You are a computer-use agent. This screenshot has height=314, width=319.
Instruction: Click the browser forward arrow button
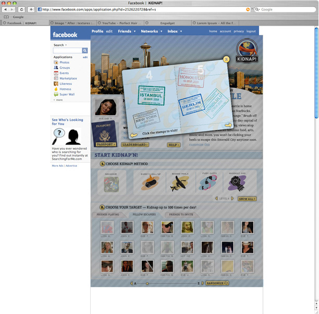12,9
